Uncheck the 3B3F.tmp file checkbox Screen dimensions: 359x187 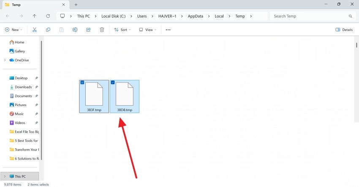tap(82, 83)
